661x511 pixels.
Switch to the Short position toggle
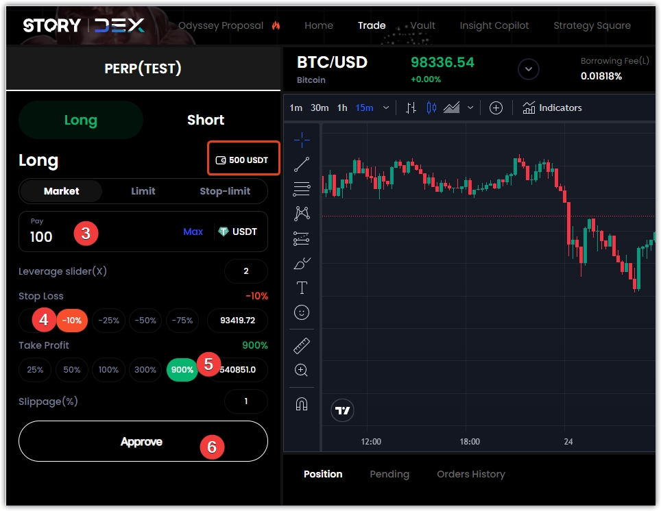click(x=206, y=121)
